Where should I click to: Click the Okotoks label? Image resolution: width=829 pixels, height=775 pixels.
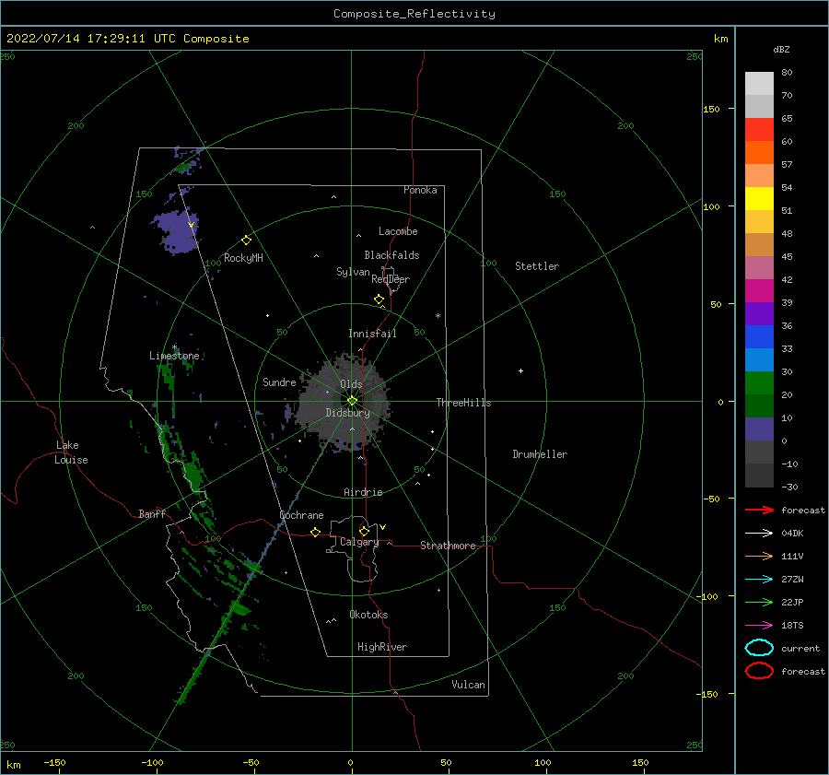(368, 615)
